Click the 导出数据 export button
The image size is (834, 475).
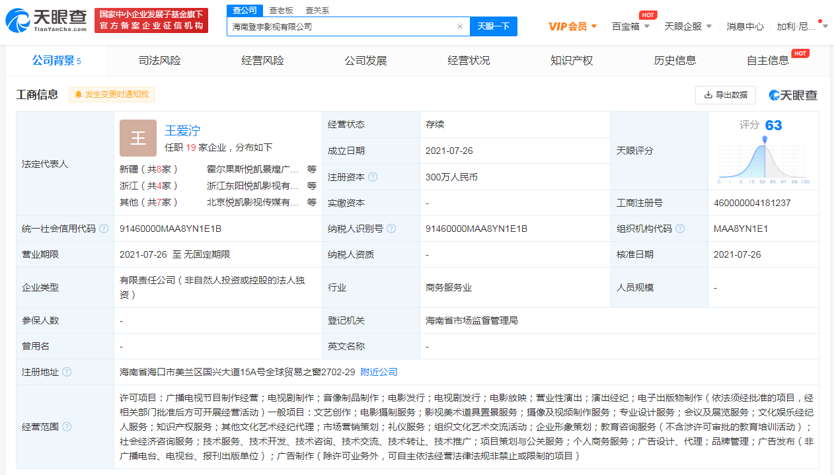click(726, 95)
